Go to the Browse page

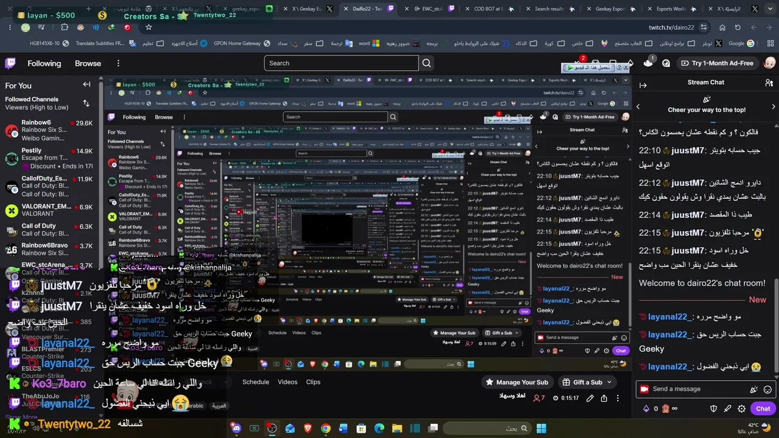[x=88, y=63]
